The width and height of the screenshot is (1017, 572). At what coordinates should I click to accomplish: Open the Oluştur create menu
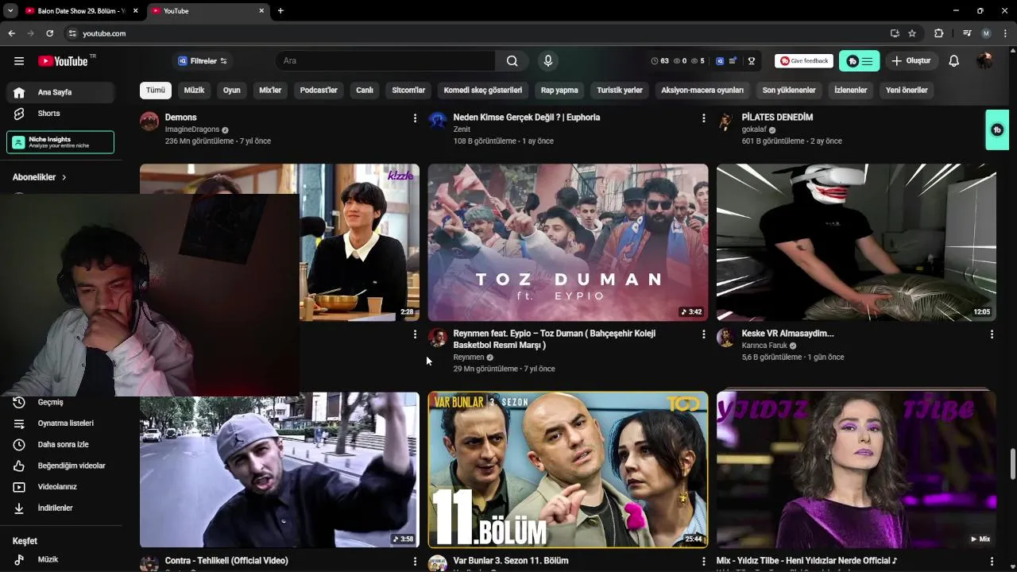coord(911,61)
